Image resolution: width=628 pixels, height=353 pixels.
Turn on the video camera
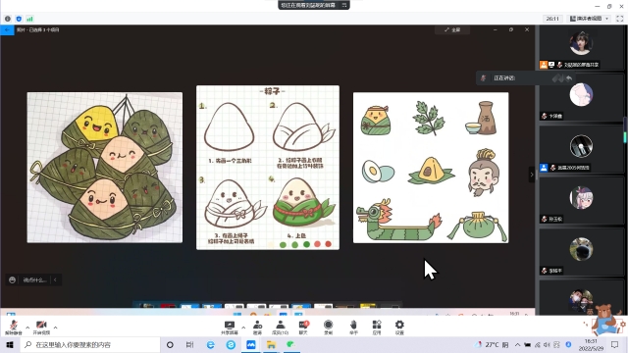[x=41, y=327]
